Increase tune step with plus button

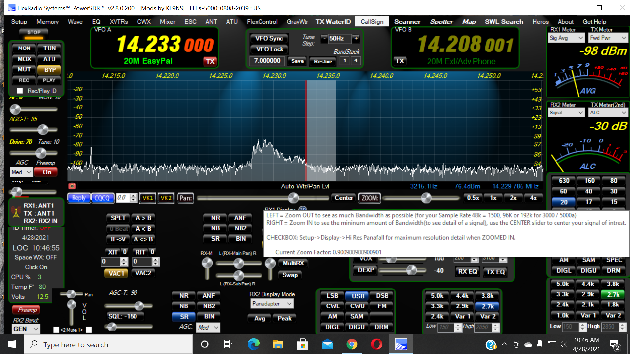tap(356, 38)
